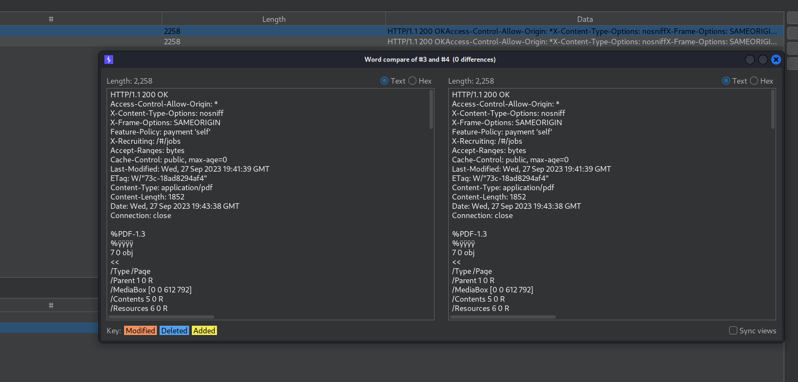The width and height of the screenshot is (798, 382).
Task: Sort by the Data column header
Action: pos(585,19)
